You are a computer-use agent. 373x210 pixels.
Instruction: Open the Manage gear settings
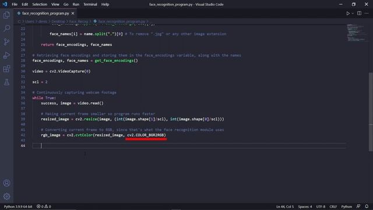pos(6,197)
